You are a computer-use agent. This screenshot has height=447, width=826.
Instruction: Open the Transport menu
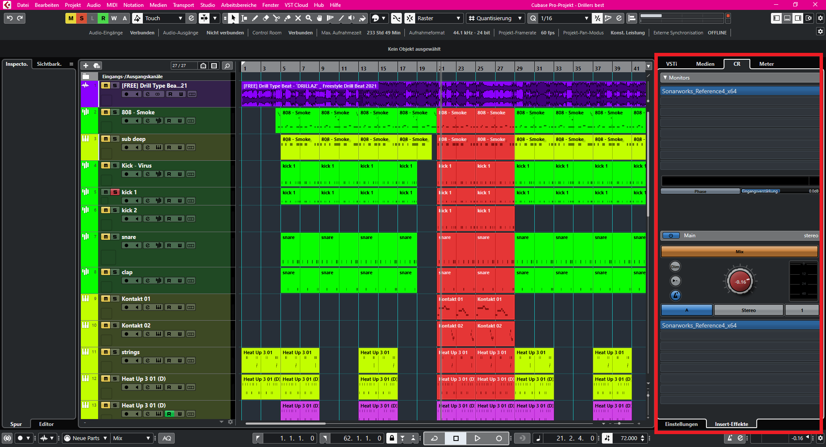pos(183,5)
